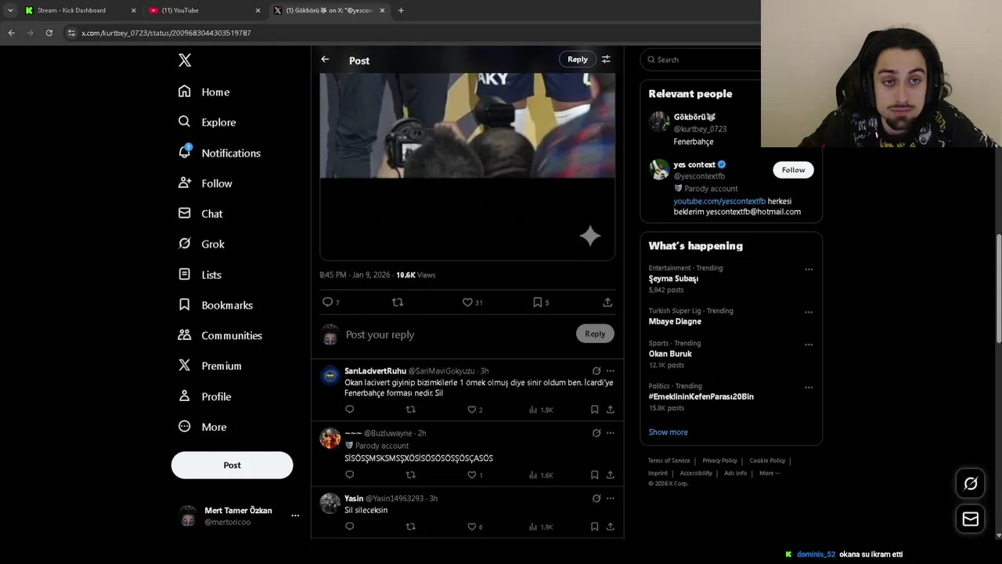1002x564 pixels.
Task: Open Grok icon on Buzluwayne's reply
Action: [597, 433]
